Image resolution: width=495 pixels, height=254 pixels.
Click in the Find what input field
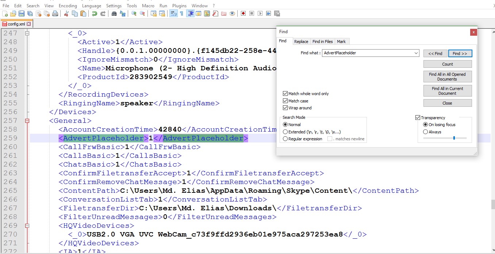(x=368, y=53)
